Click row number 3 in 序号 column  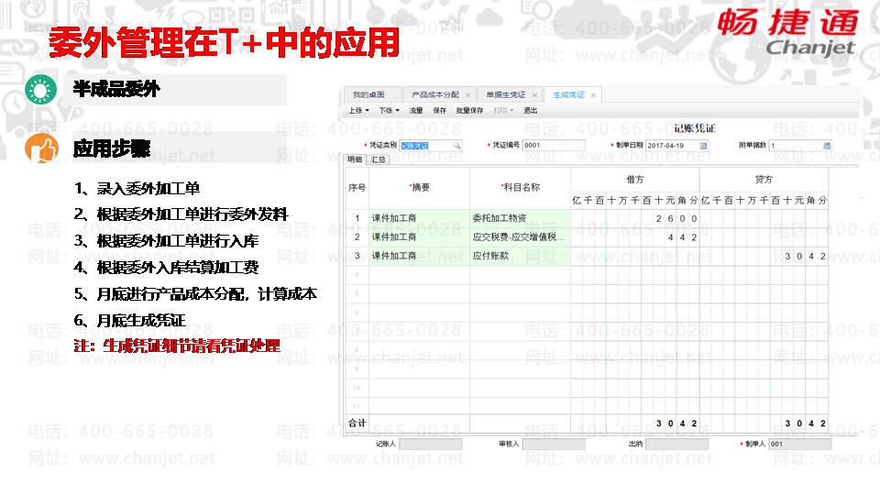pos(357,256)
